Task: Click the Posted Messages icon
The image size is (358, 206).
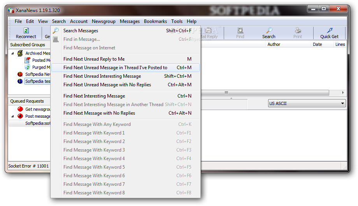Action: click(27, 60)
